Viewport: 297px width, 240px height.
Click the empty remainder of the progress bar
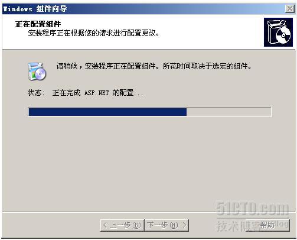tap(229, 112)
